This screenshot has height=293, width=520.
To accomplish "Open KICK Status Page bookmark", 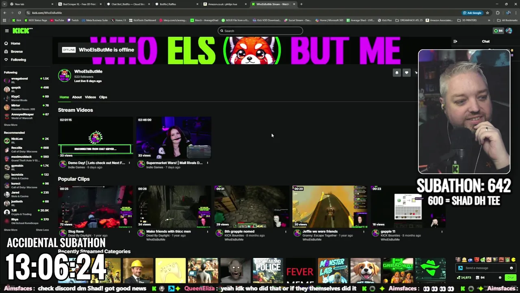I will click(36, 20).
